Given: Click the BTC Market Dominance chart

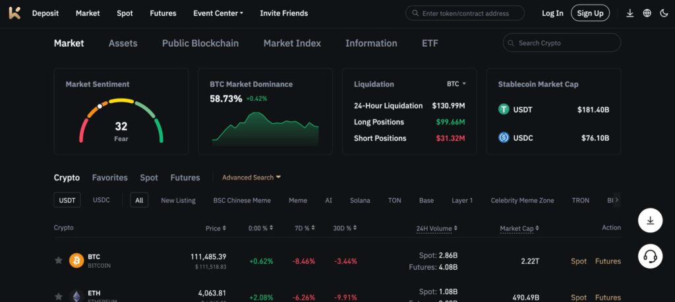Looking at the screenshot, I should click(265, 129).
